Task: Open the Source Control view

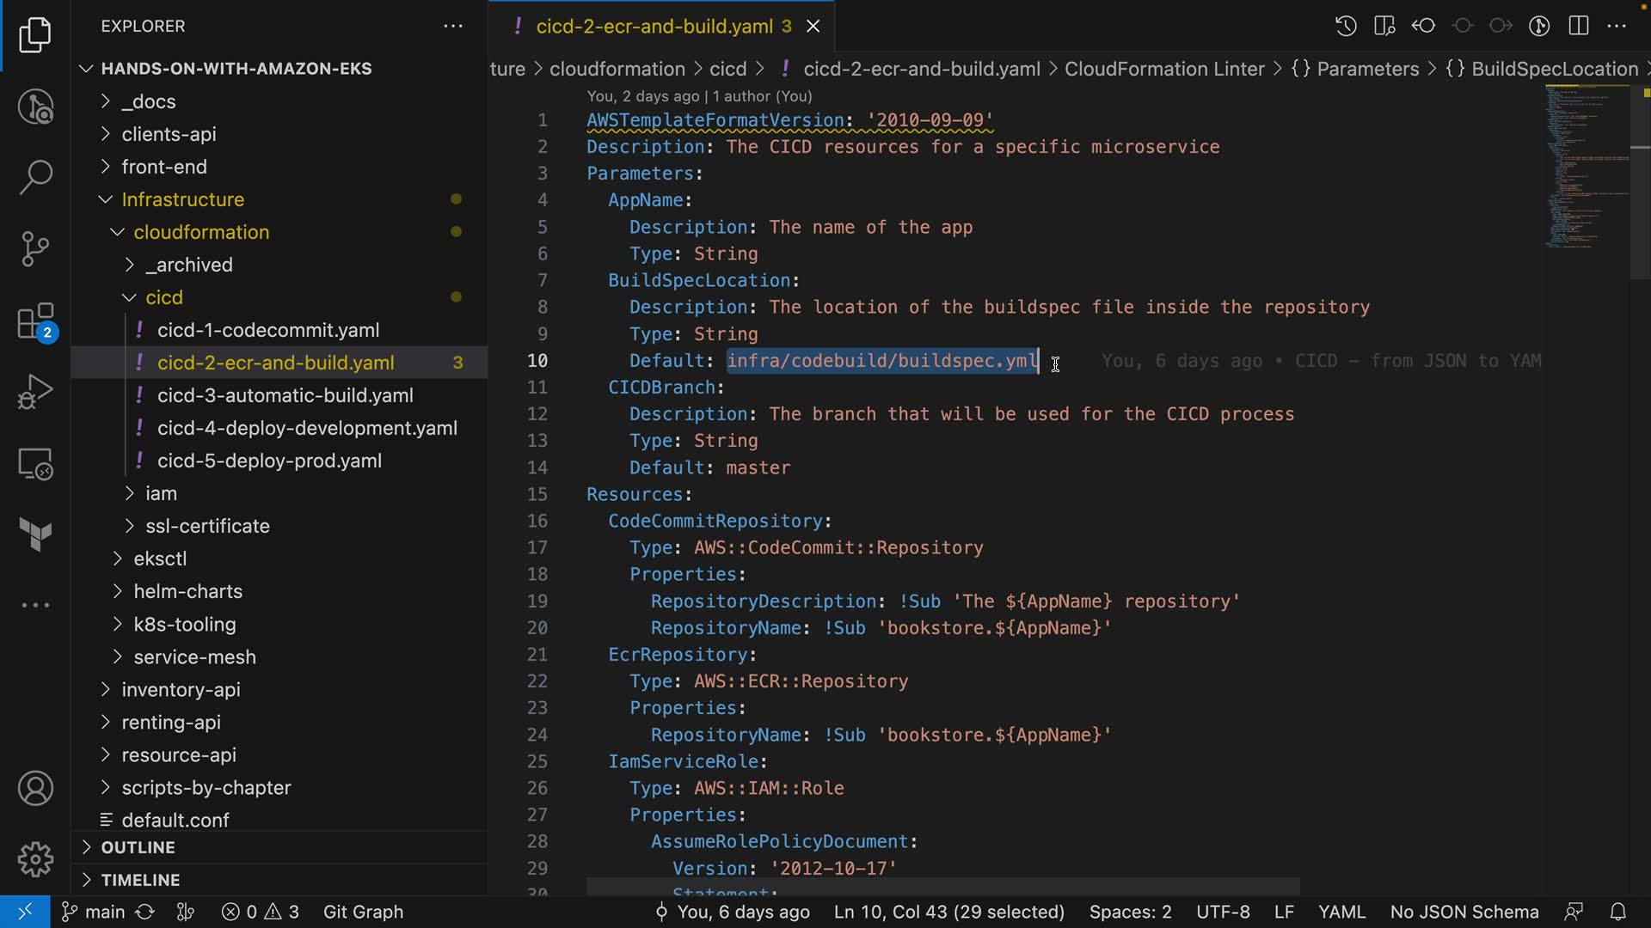Action: click(35, 249)
